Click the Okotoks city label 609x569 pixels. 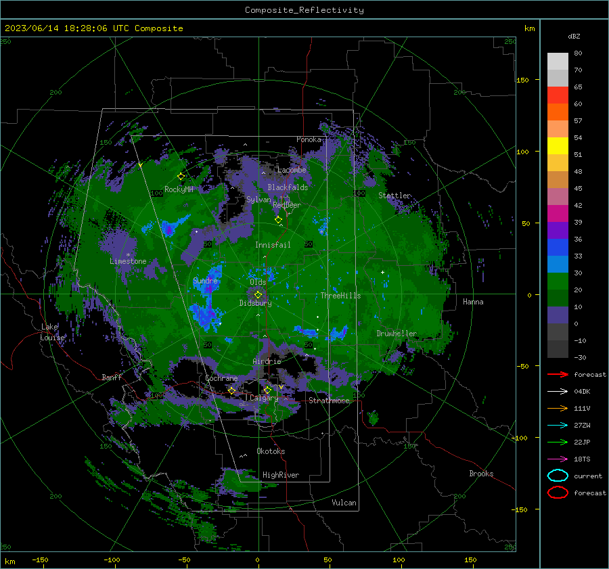(271, 451)
